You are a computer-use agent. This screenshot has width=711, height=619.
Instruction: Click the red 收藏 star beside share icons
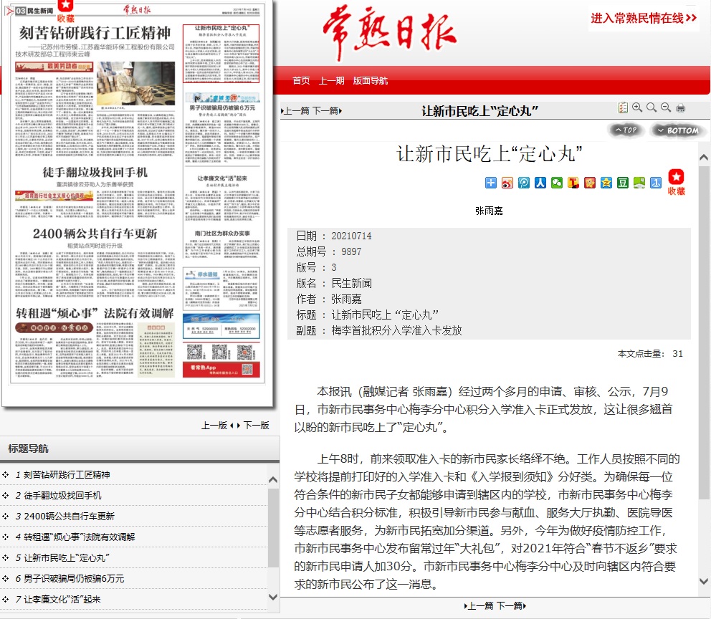(676, 182)
